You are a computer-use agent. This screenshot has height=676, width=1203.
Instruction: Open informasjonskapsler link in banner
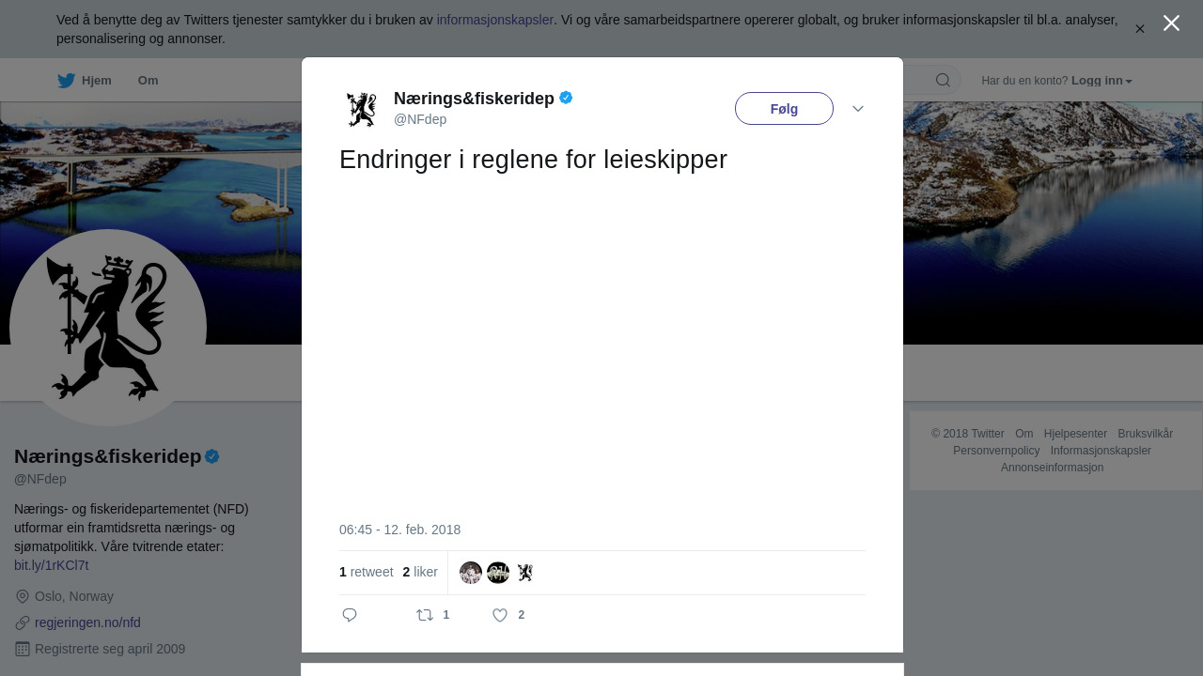(x=495, y=20)
